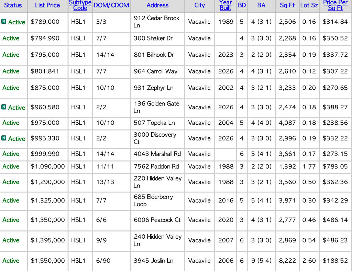
Task: Sort by the Subtype Code column
Action: click(x=80, y=5)
